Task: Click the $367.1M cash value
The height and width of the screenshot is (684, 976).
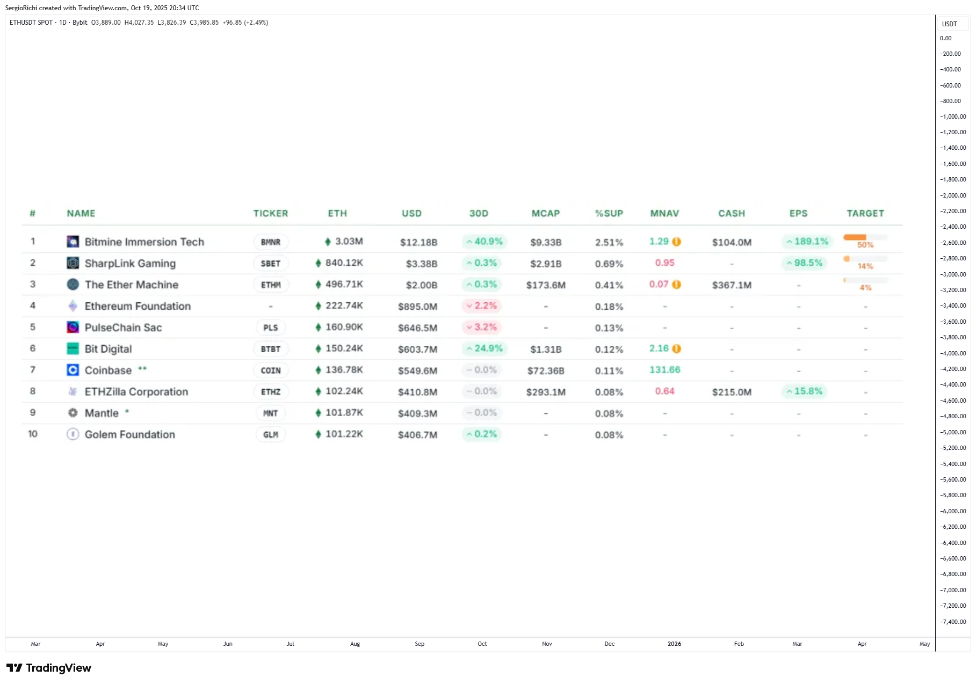Action: 732,285
